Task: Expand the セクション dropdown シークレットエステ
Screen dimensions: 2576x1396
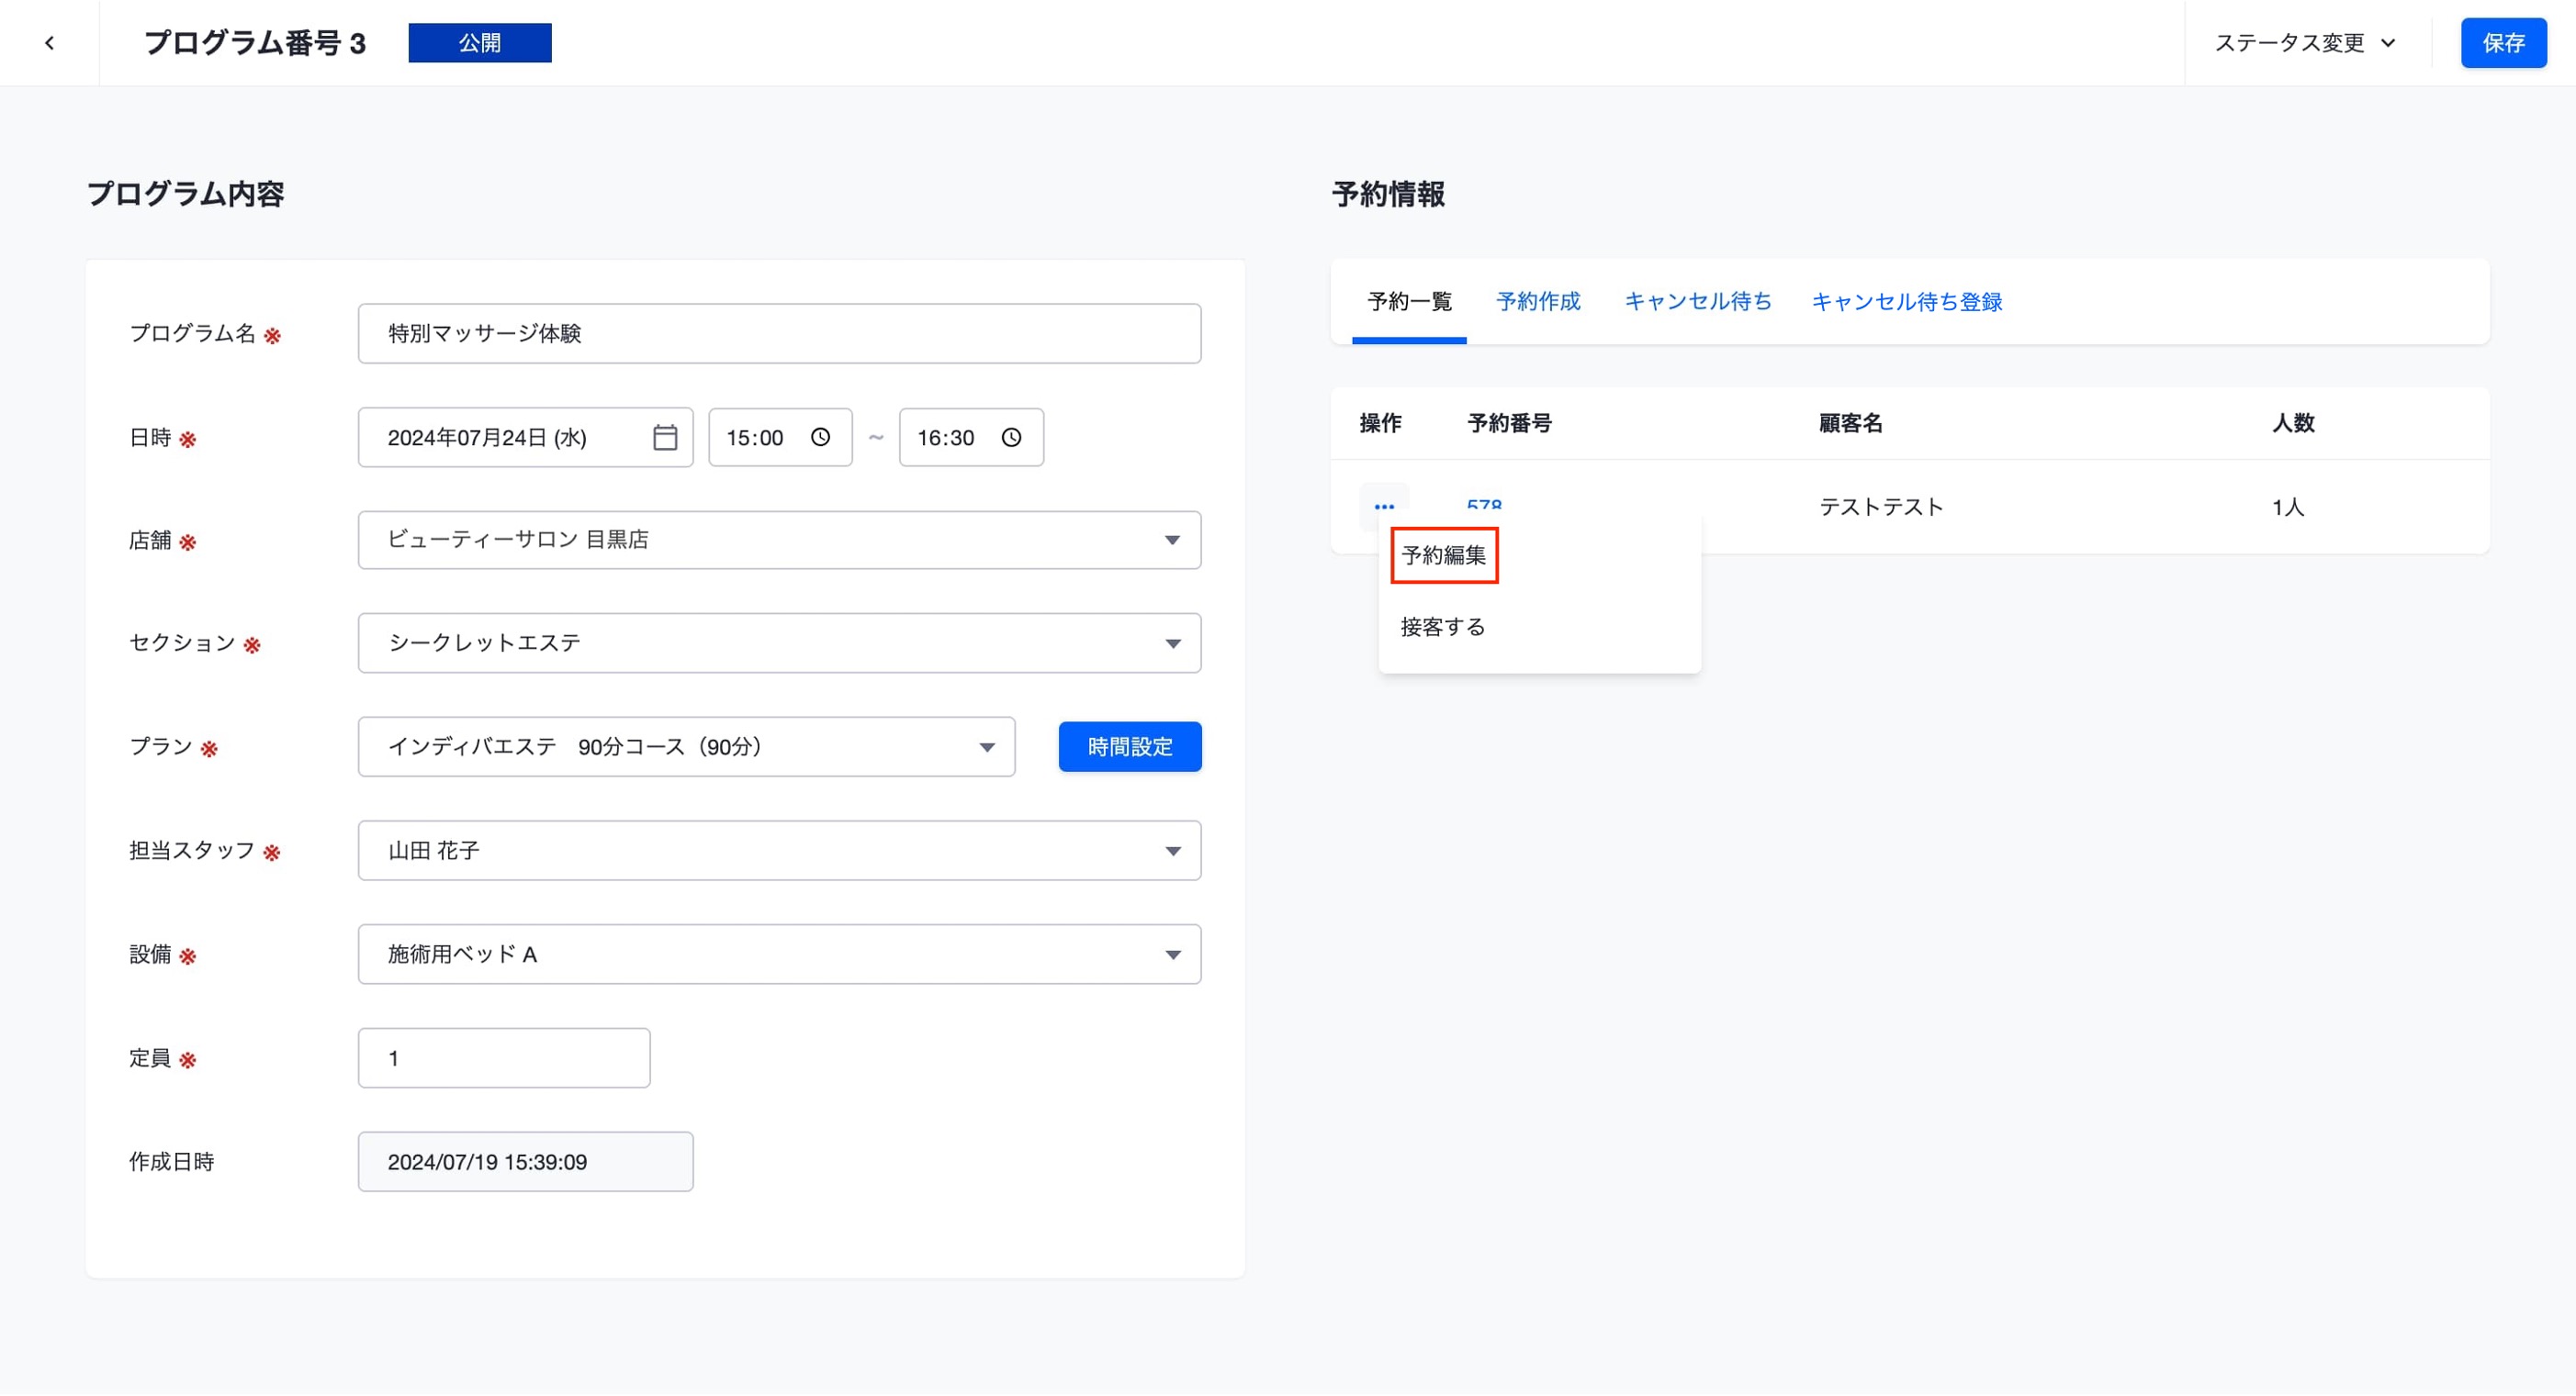Action: [779, 643]
